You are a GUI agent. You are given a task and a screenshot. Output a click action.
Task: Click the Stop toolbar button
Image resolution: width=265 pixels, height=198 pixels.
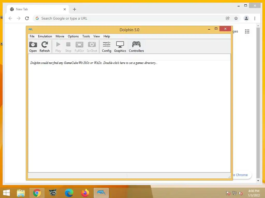tap(68, 47)
